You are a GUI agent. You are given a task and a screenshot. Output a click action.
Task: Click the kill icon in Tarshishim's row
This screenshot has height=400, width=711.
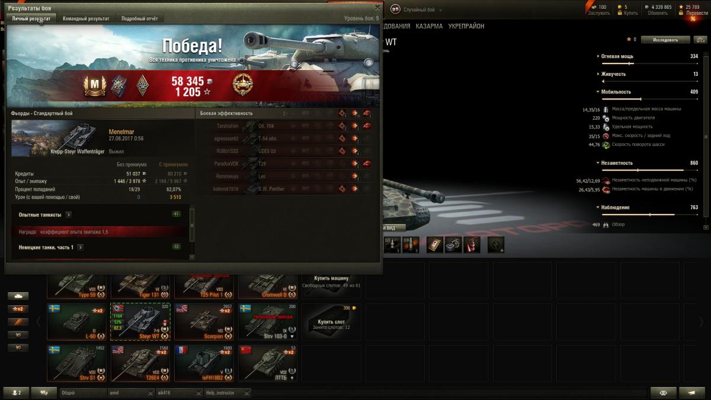[x=367, y=126]
